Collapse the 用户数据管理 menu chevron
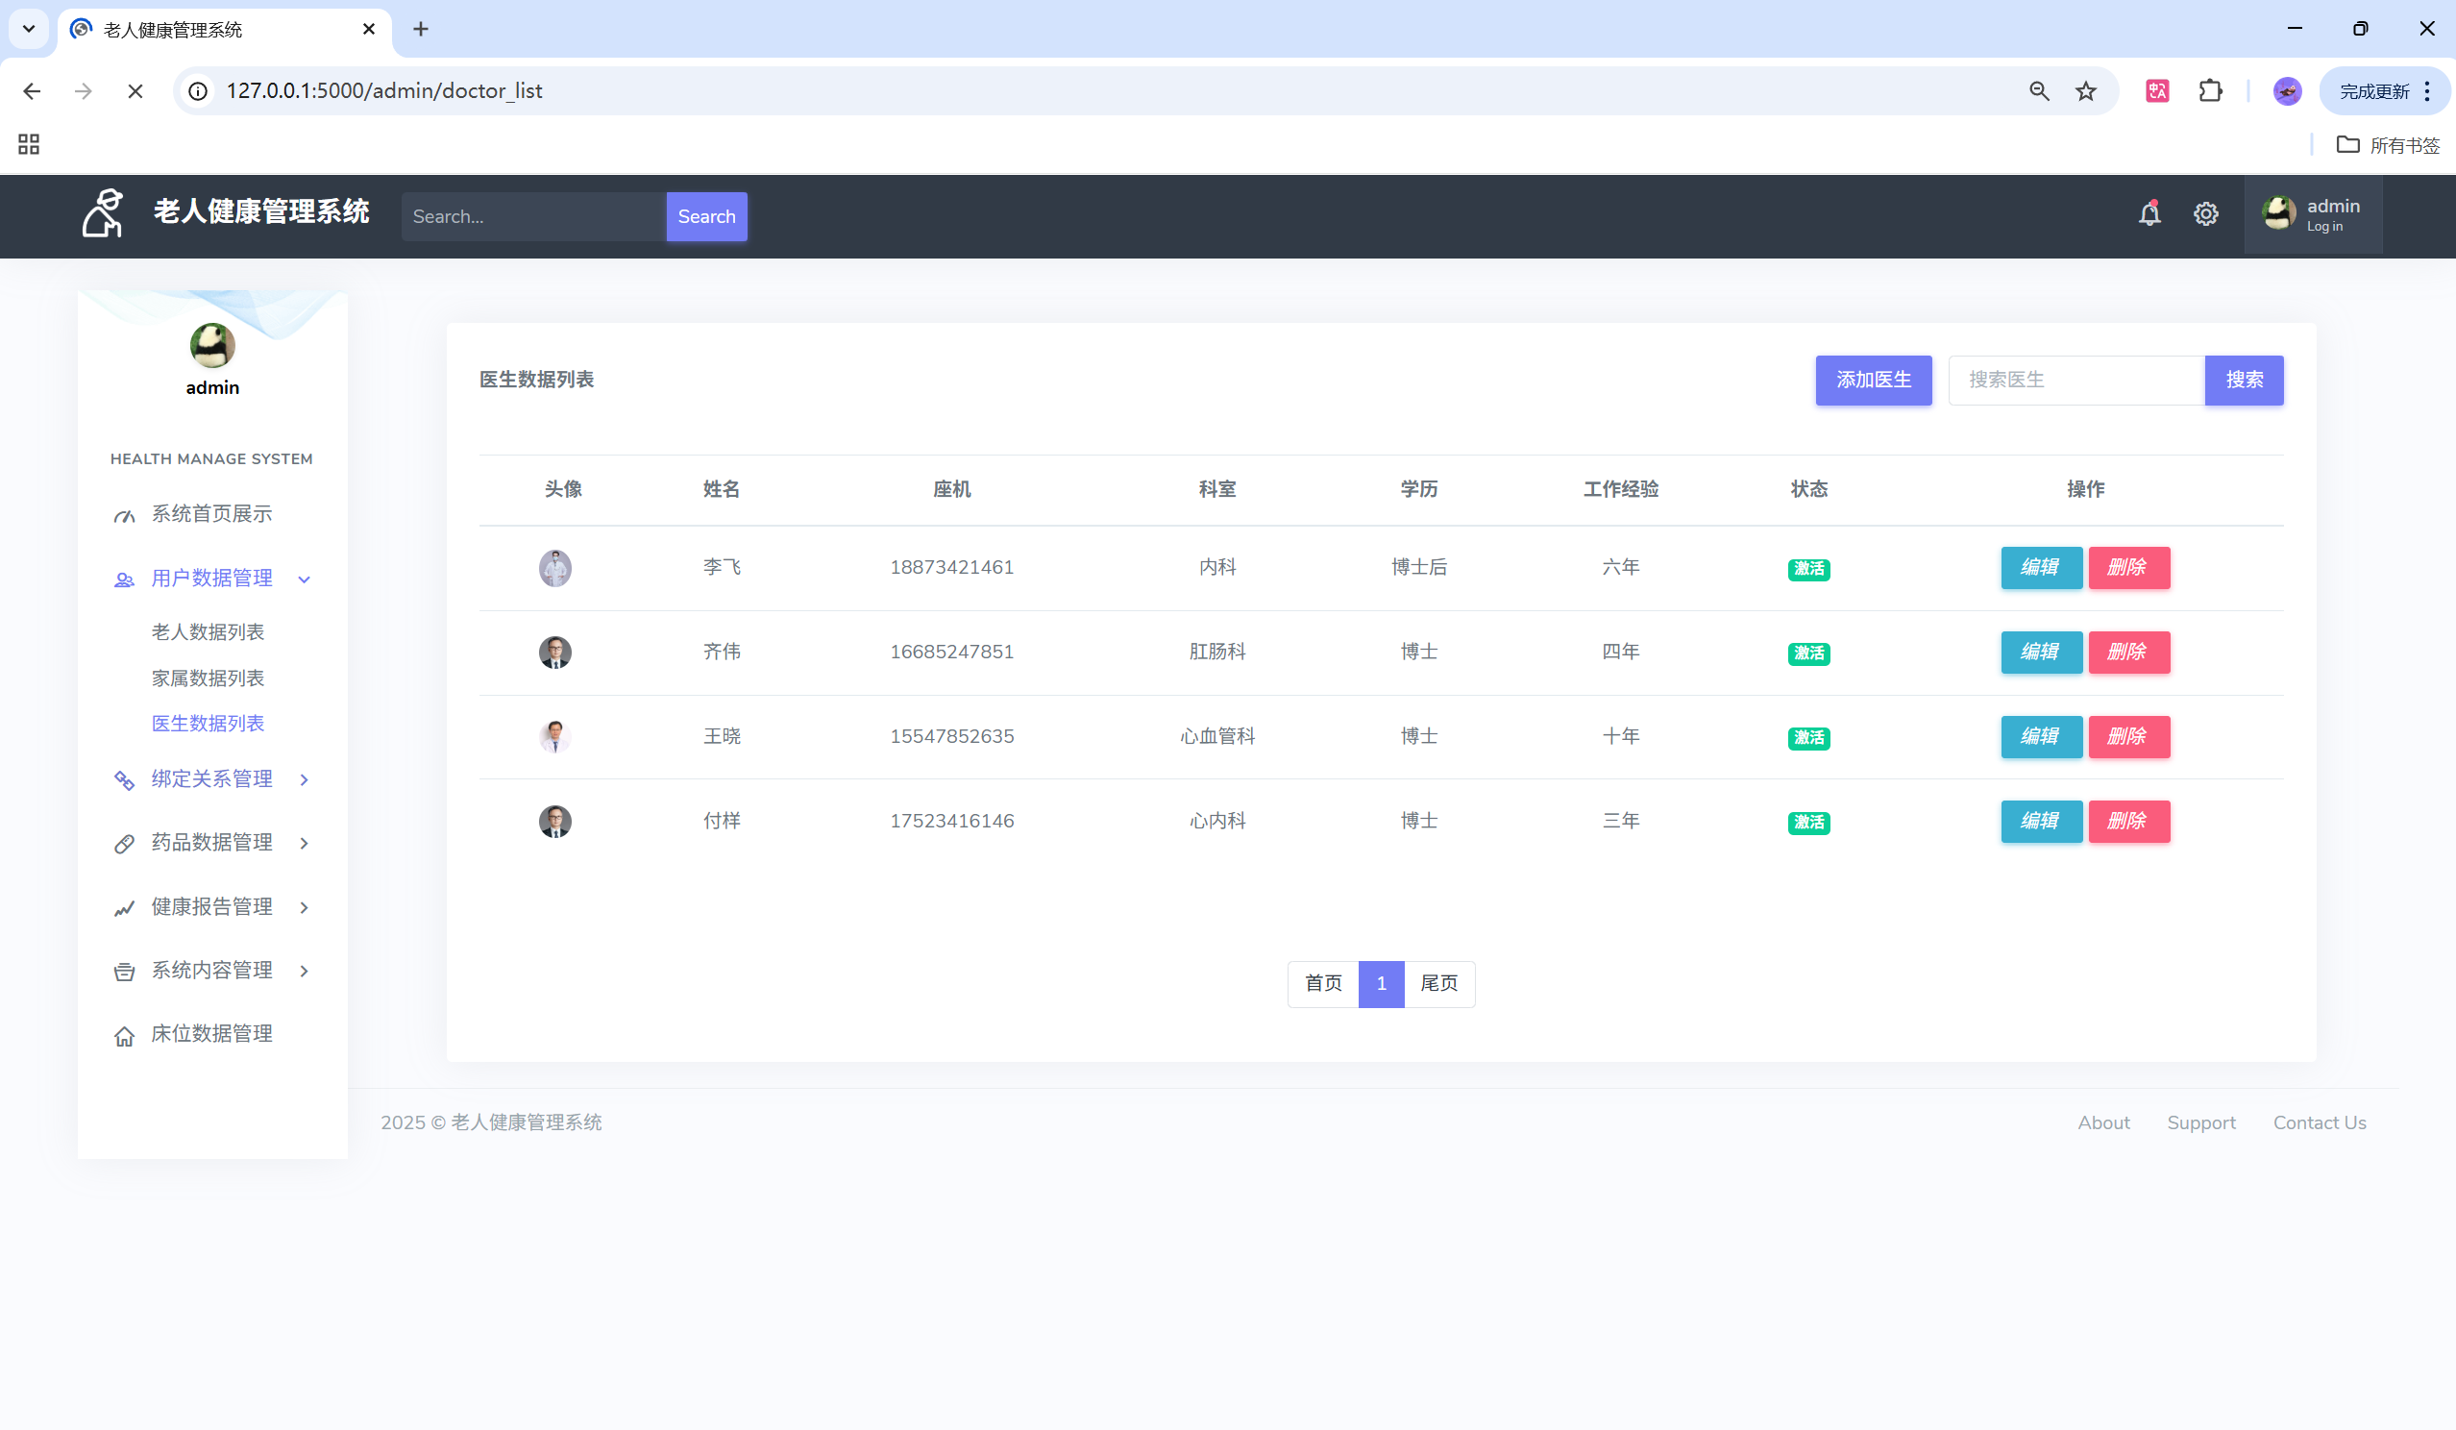The image size is (2456, 1430). coord(304,579)
